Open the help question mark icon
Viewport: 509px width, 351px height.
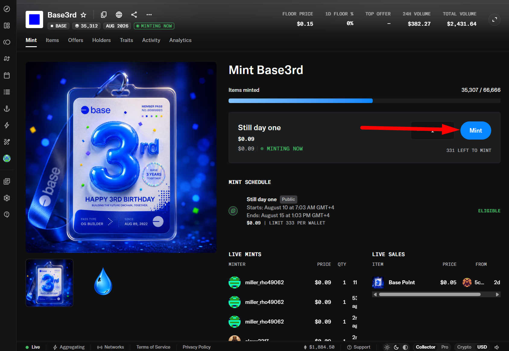(7, 214)
